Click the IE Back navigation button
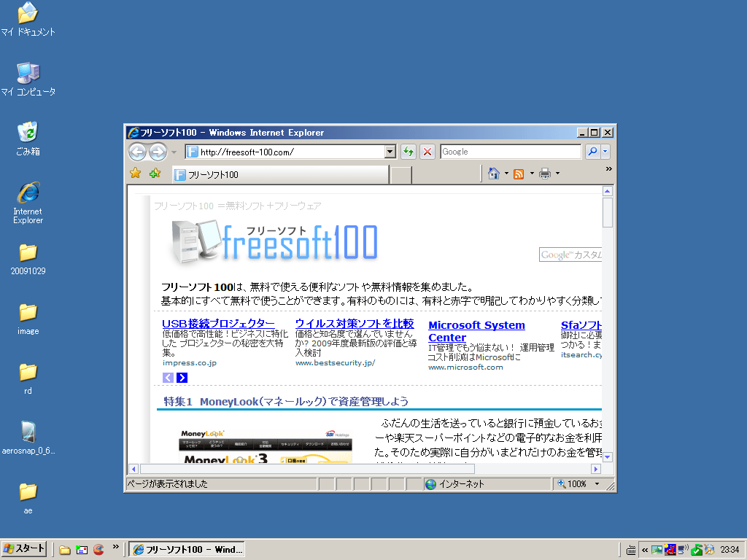The height and width of the screenshot is (560, 747). click(x=138, y=152)
